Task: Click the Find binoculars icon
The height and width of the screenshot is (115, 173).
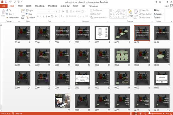Action: tap(155, 10)
